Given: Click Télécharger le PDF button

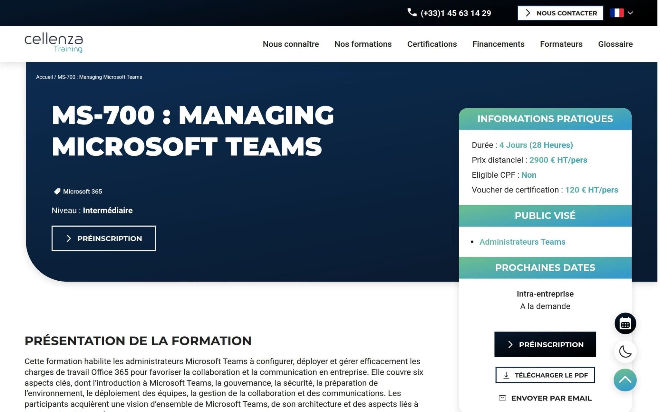Looking at the screenshot, I should 545,375.
